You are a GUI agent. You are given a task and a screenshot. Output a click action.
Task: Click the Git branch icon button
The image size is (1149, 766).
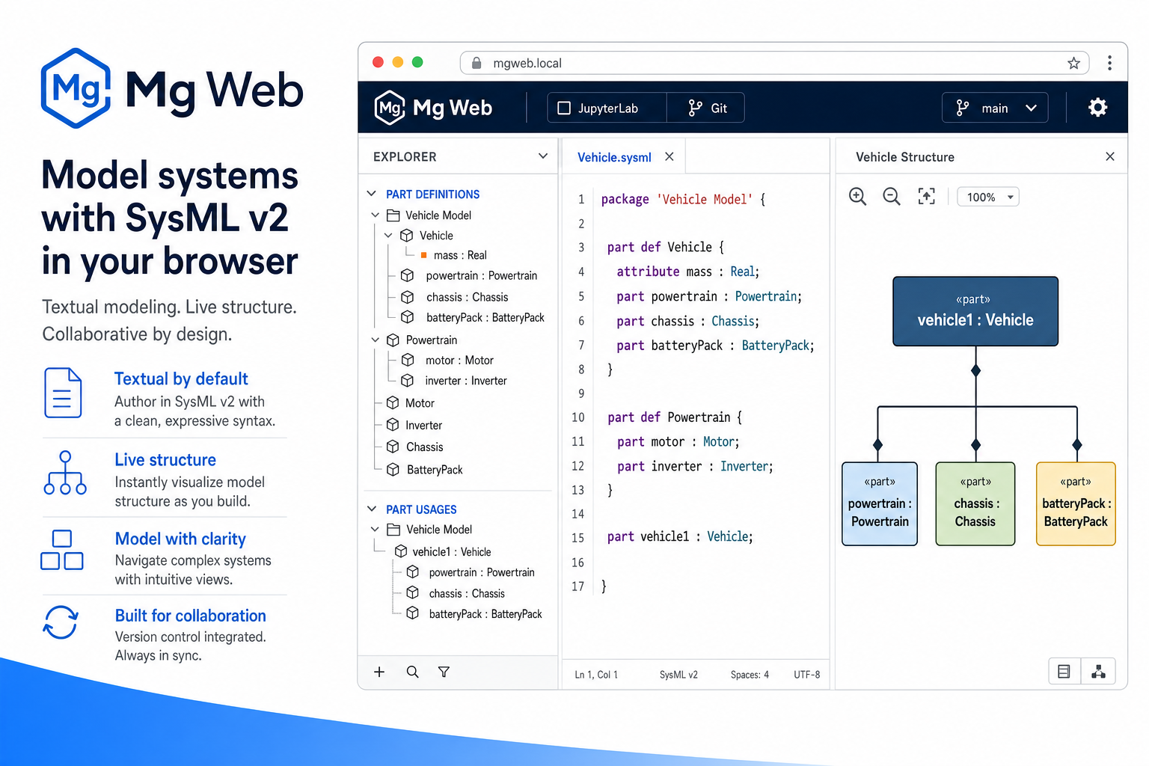click(x=695, y=108)
